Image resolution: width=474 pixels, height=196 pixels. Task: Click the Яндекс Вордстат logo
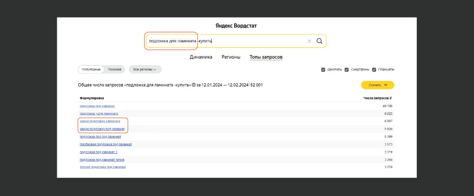[236, 26]
